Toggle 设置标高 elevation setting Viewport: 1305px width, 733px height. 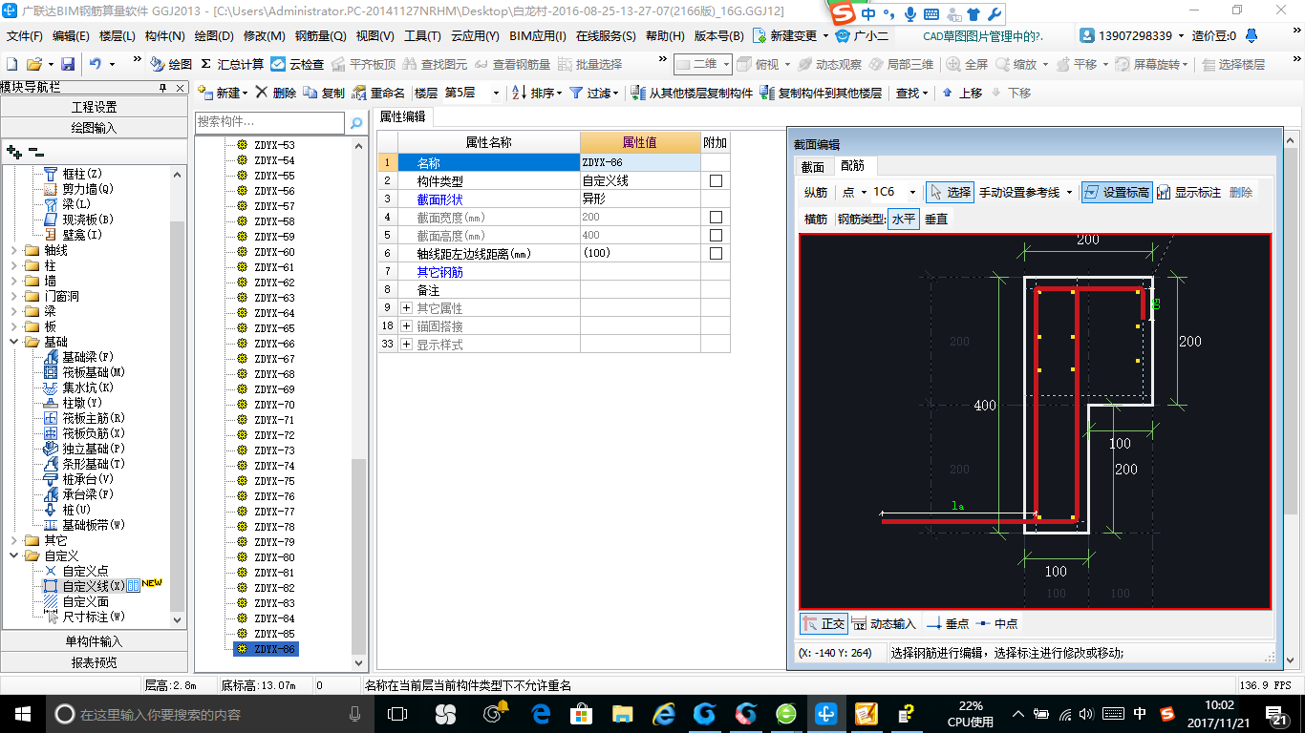(x=1116, y=192)
